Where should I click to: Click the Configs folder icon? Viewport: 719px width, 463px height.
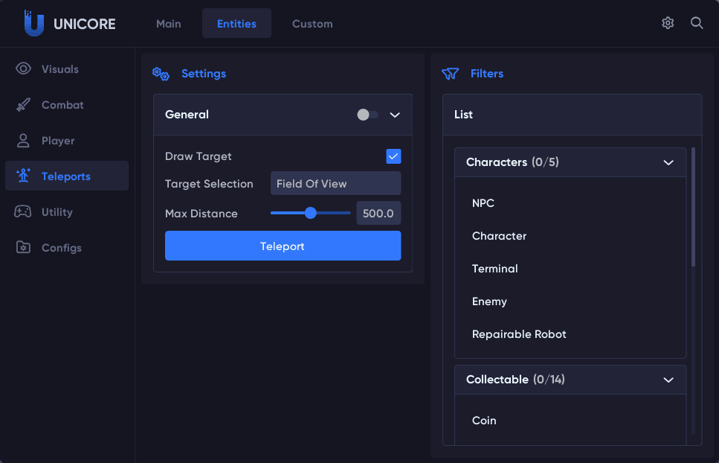24,248
